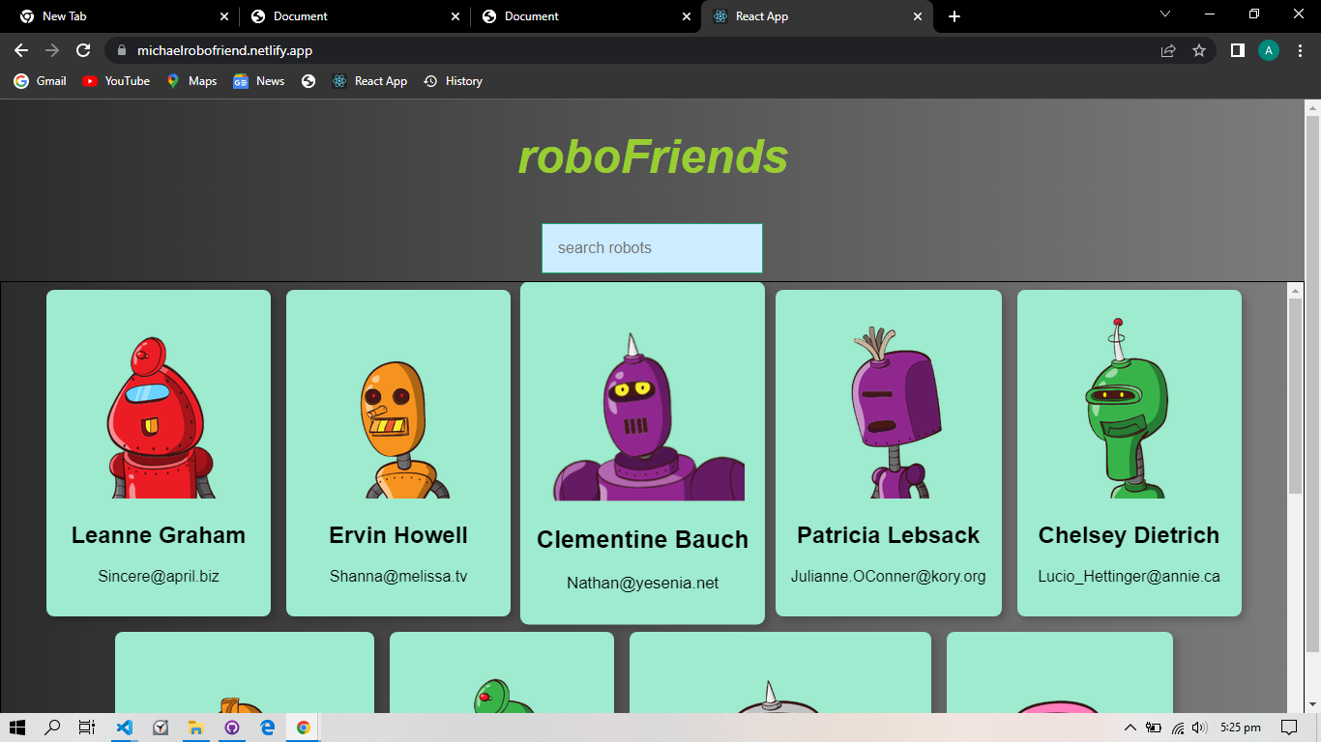
Task: Click the battery status tray icon
Action: tap(1154, 728)
